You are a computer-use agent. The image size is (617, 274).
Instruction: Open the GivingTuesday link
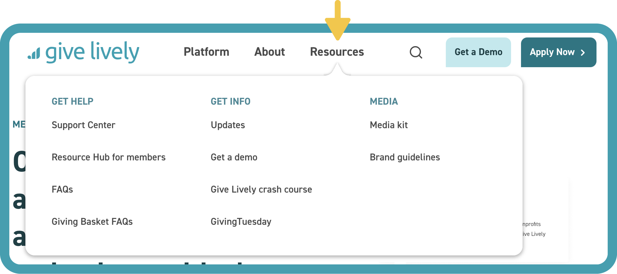click(241, 222)
